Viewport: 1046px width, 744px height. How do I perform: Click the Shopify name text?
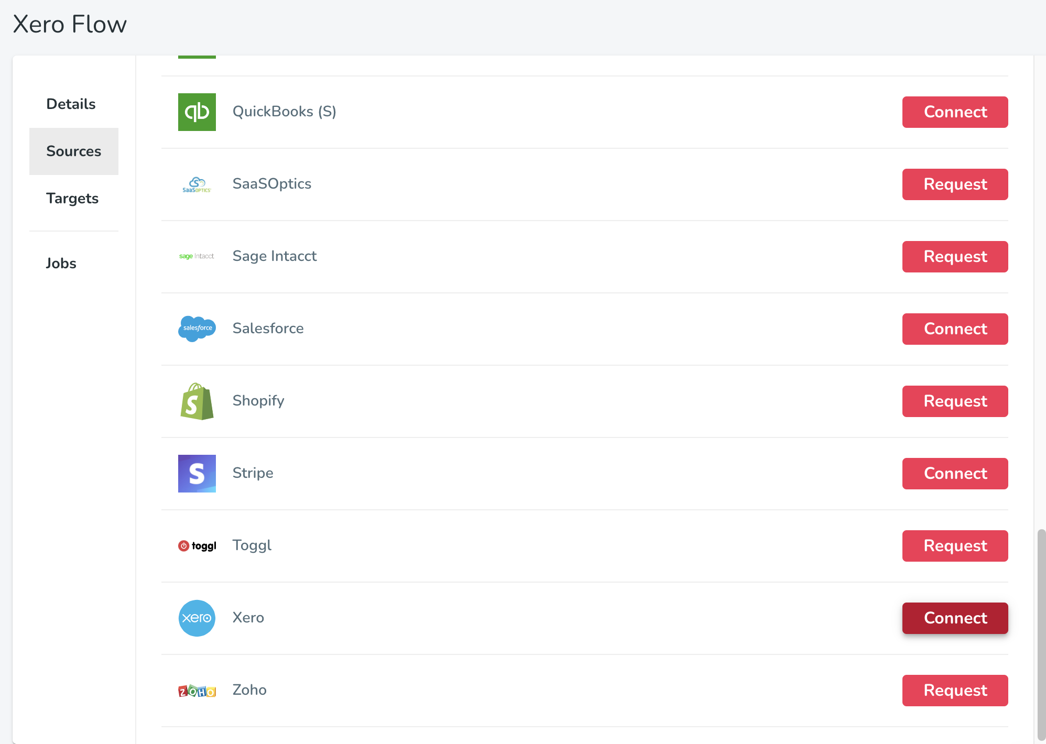tap(258, 401)
